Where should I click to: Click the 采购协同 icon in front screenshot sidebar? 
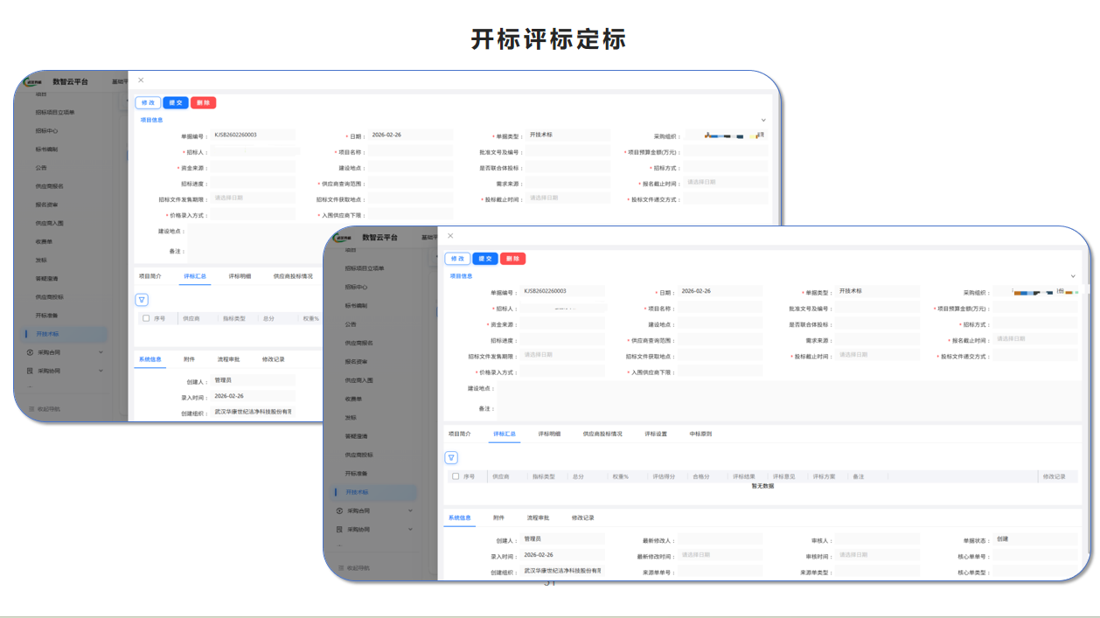coord(339,529)
